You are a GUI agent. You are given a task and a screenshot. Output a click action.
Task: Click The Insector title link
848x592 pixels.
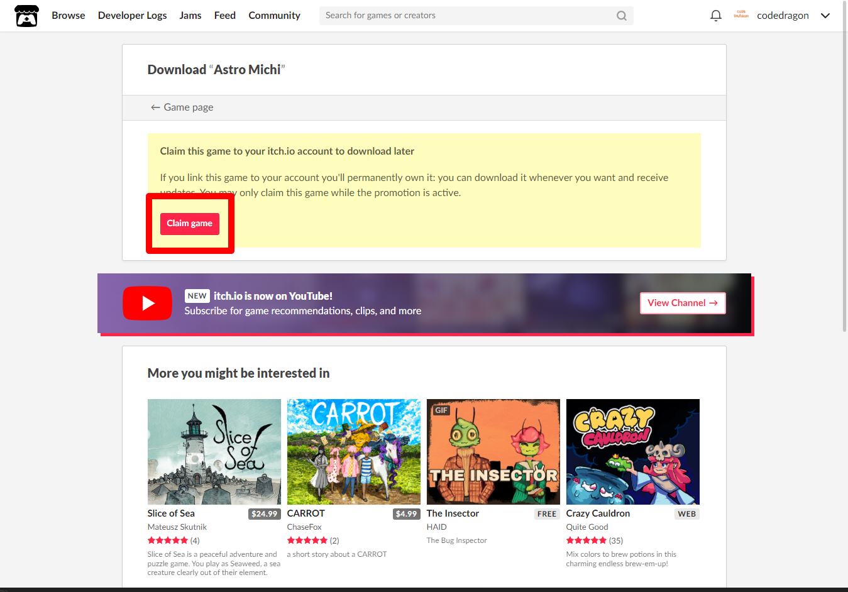453,513
